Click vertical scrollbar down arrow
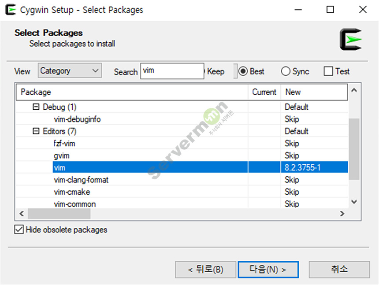 [354, 202]
